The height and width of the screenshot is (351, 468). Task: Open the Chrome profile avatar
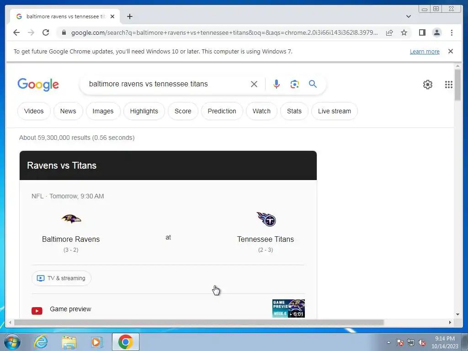436,32
